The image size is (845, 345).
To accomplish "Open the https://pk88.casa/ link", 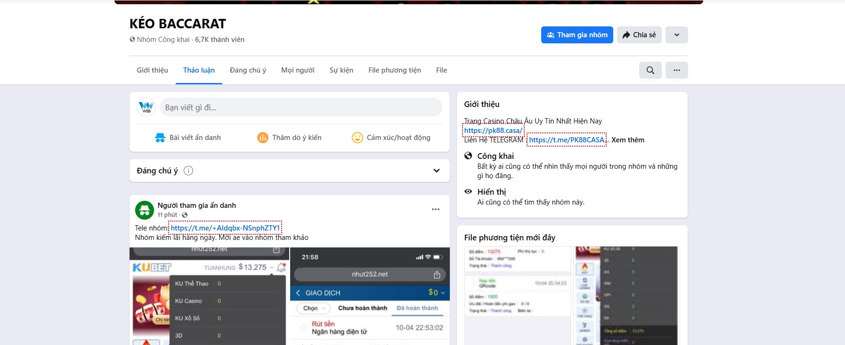I will [493, 131].
